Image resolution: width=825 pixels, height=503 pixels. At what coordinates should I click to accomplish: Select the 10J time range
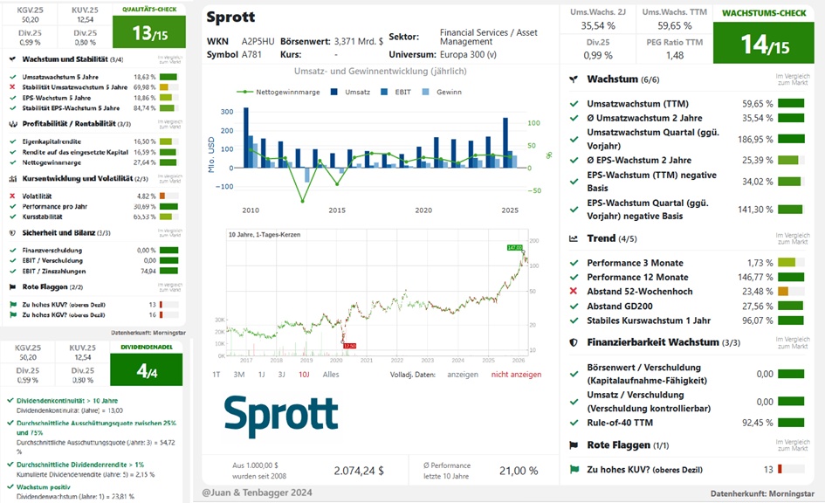304,375
